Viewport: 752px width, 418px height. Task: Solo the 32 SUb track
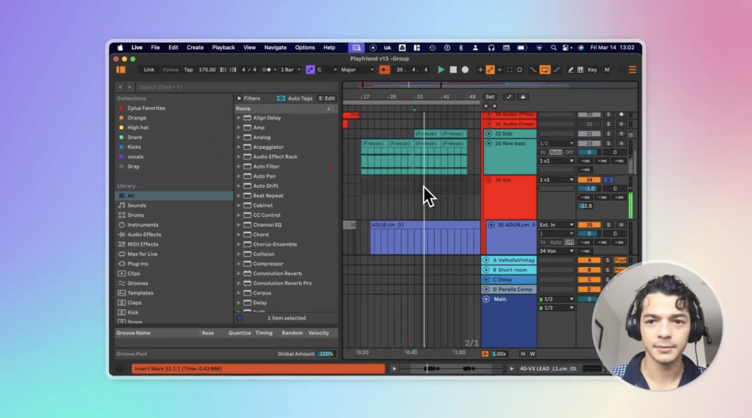pos(608,133)
